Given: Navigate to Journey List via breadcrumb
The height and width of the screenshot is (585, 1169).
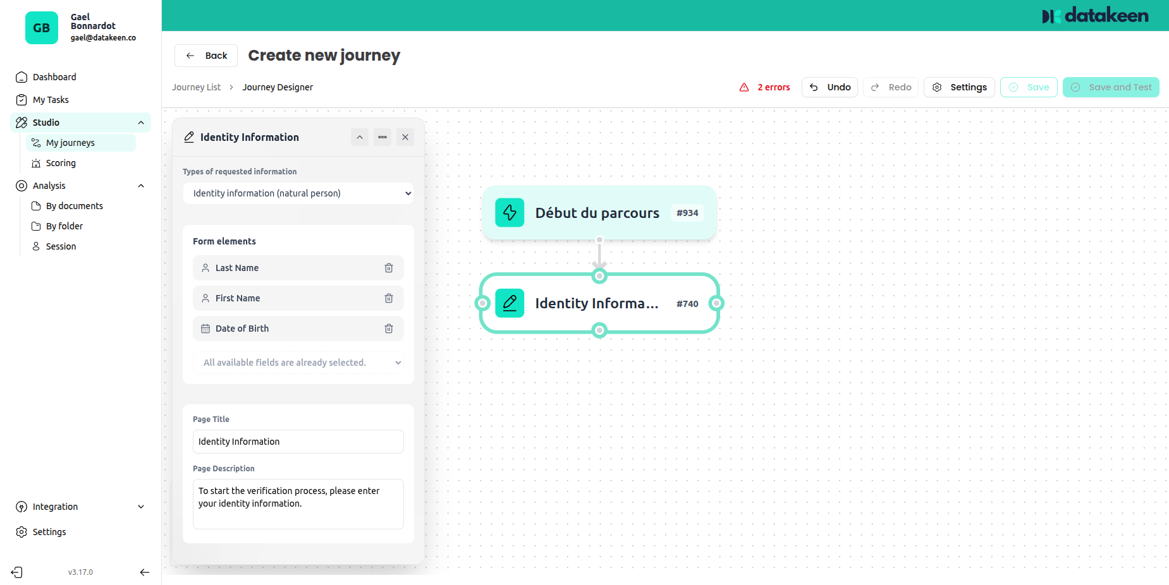Looking at the screenshot, I should [x=196, y=87].
